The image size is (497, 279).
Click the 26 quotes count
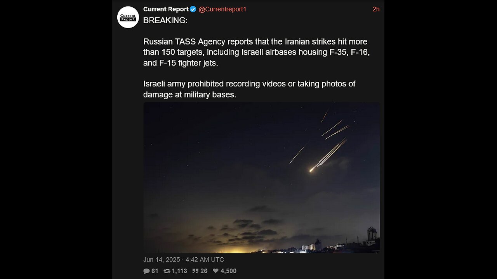204,271
